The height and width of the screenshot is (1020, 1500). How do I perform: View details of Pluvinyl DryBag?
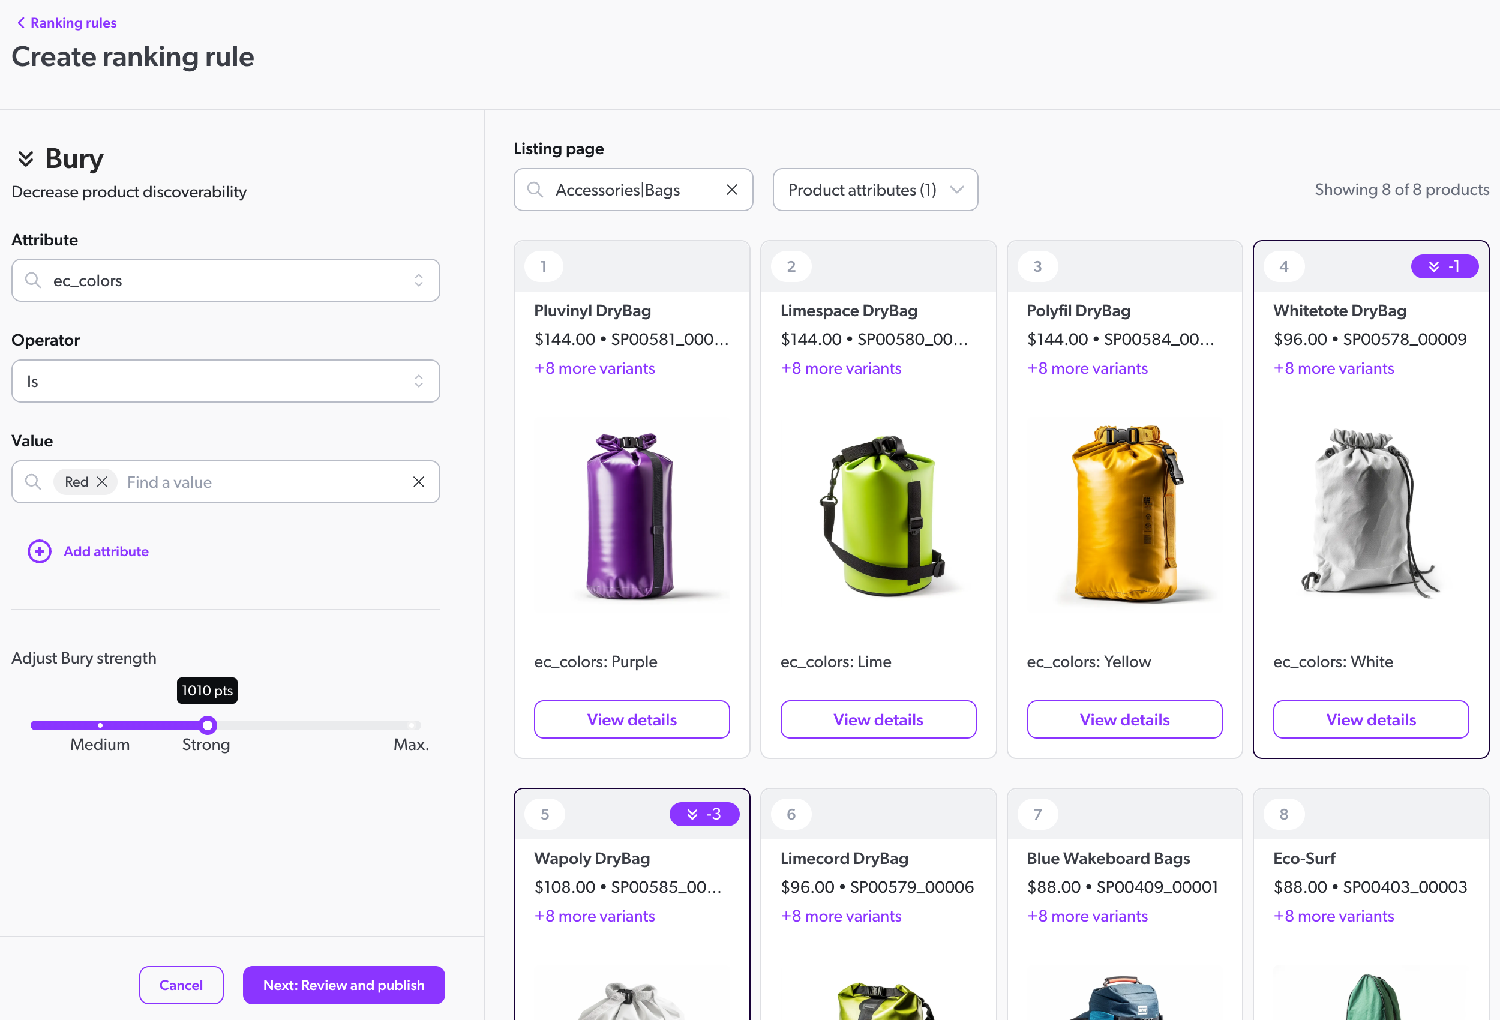(x=631, y=719)
